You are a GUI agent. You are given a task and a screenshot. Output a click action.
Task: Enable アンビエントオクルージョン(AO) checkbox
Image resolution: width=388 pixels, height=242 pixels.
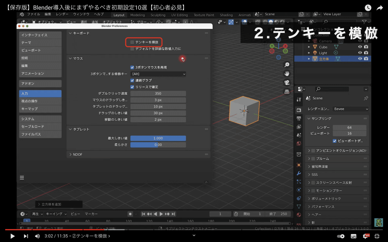pyautogui.click(x=313, y=151)
